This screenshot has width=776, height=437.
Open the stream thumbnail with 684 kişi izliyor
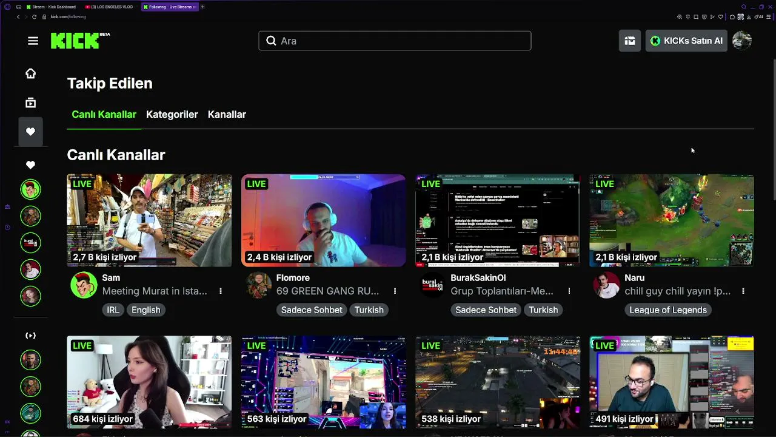[x=149, y=382]
